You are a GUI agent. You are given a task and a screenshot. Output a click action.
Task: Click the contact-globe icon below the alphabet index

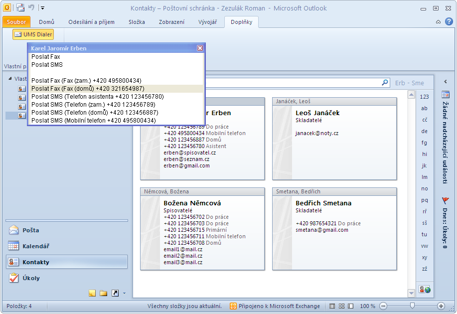(x=425, y=290)
